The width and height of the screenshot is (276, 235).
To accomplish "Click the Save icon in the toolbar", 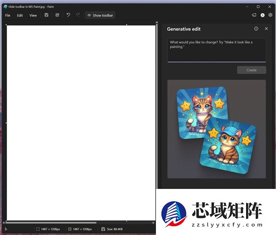I will [46, 15].
